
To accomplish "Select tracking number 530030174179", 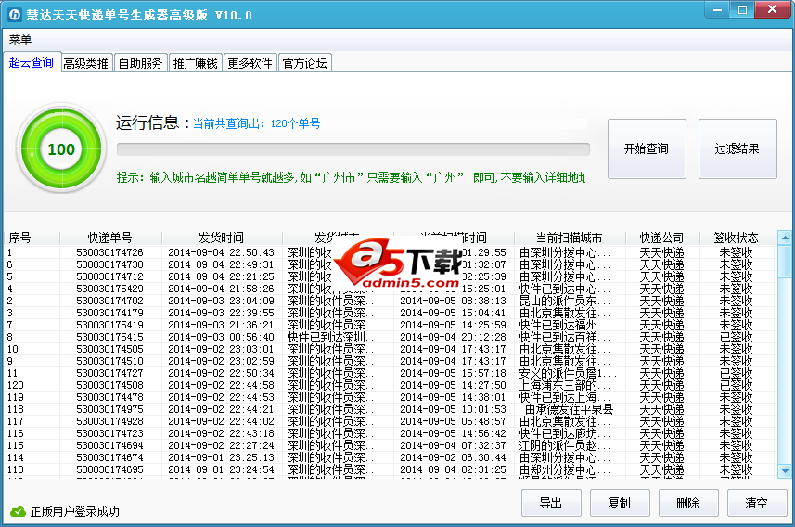I will click(x=110, y=313).
